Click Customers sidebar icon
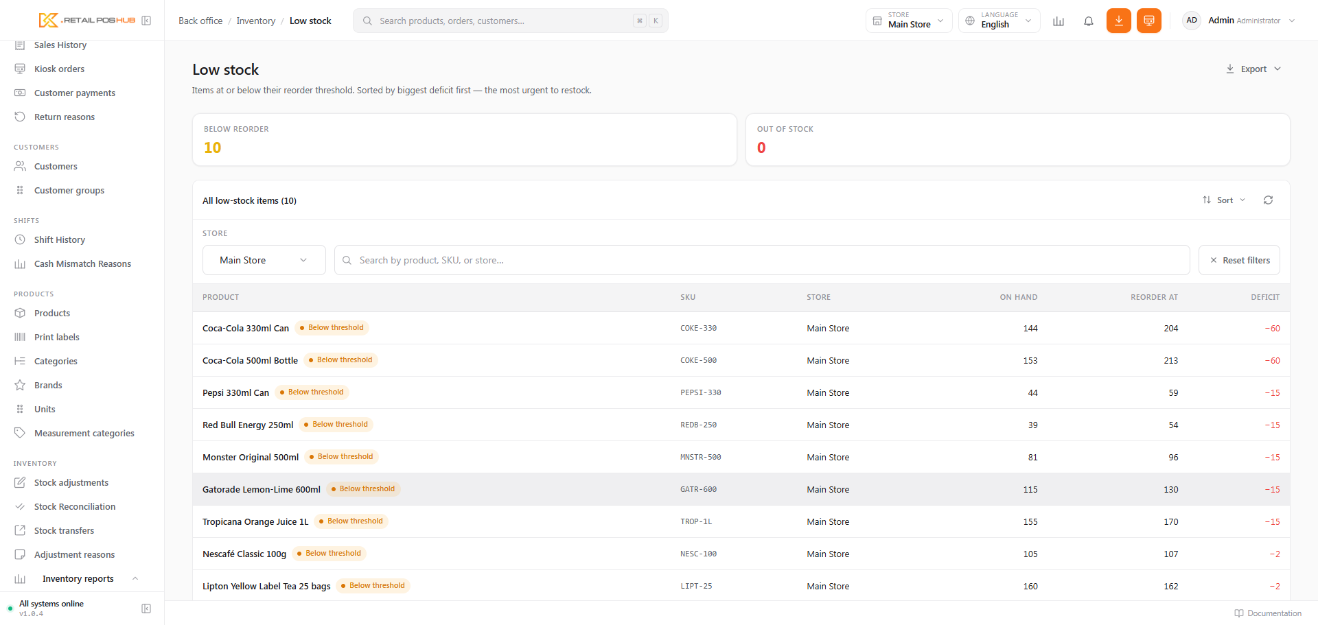 point(20,167)
